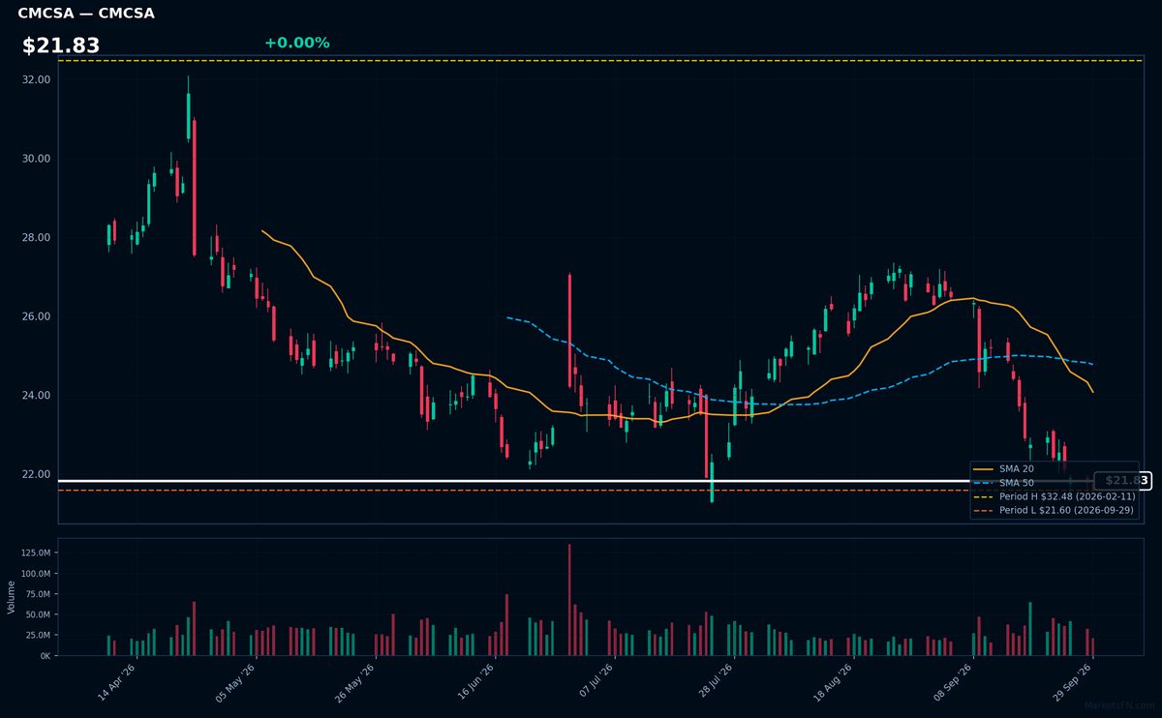The image size is (1162, 718).
Task: Click the 25.0M volume axis label
Action: point(39,636)
